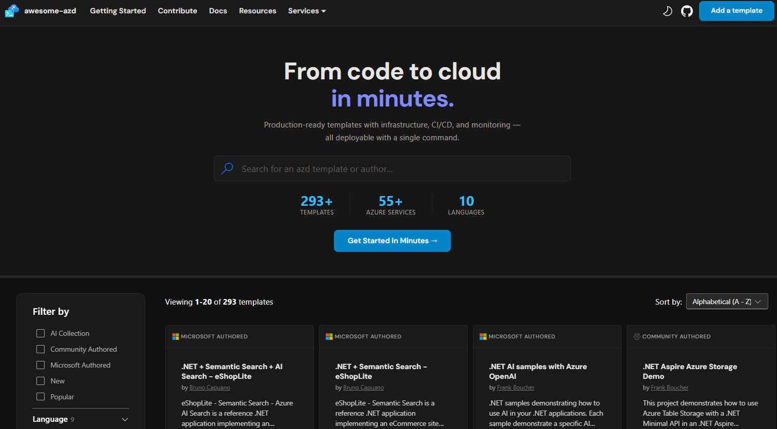Click the 55+ Azure Services statistic

pos(391,205)
